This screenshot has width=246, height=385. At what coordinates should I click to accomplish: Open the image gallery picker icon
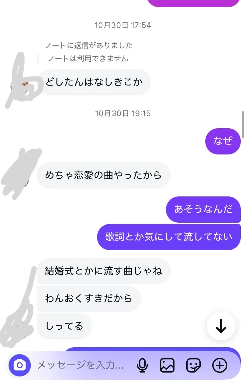[x=167, y=365]
